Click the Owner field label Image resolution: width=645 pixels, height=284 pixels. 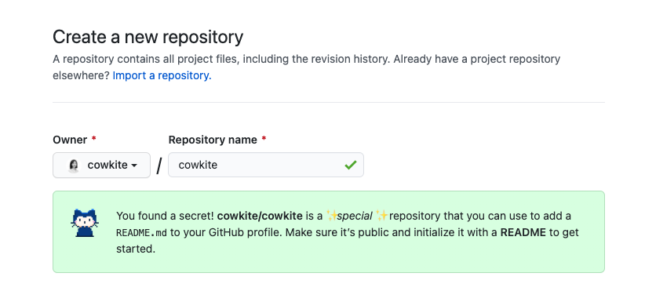(70, 140)
